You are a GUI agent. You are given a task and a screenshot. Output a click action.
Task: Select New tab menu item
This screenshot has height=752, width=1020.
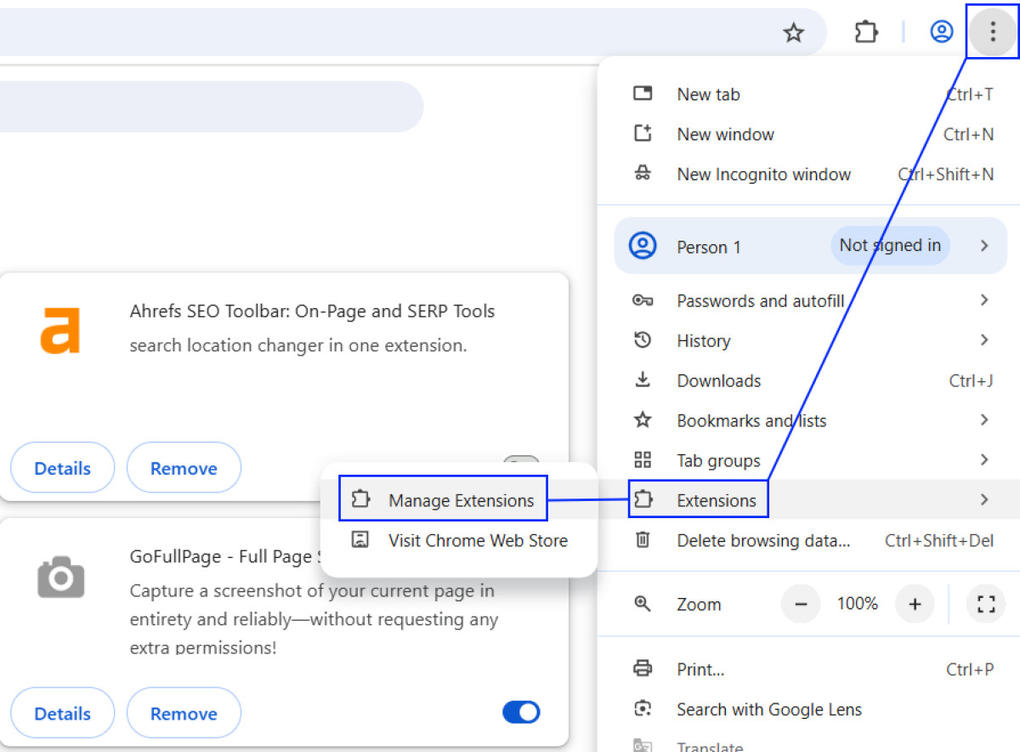tap(809, 94)
